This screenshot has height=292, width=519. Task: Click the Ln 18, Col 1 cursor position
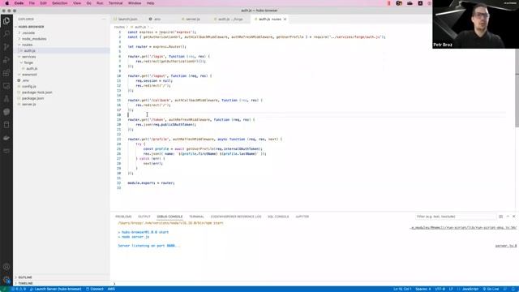pyautogui.click(x=402, y=289)
